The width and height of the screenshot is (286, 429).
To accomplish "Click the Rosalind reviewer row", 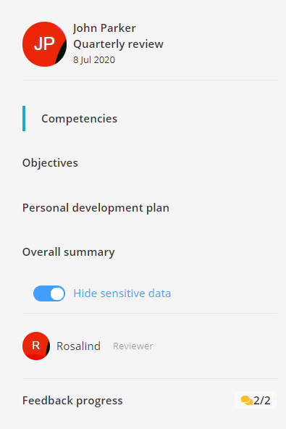I will (x=150, y=346).
